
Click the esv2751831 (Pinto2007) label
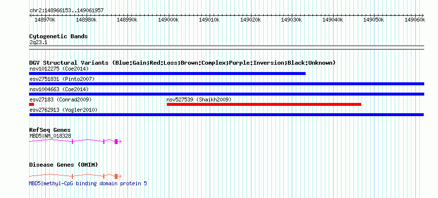click(62, 79)
